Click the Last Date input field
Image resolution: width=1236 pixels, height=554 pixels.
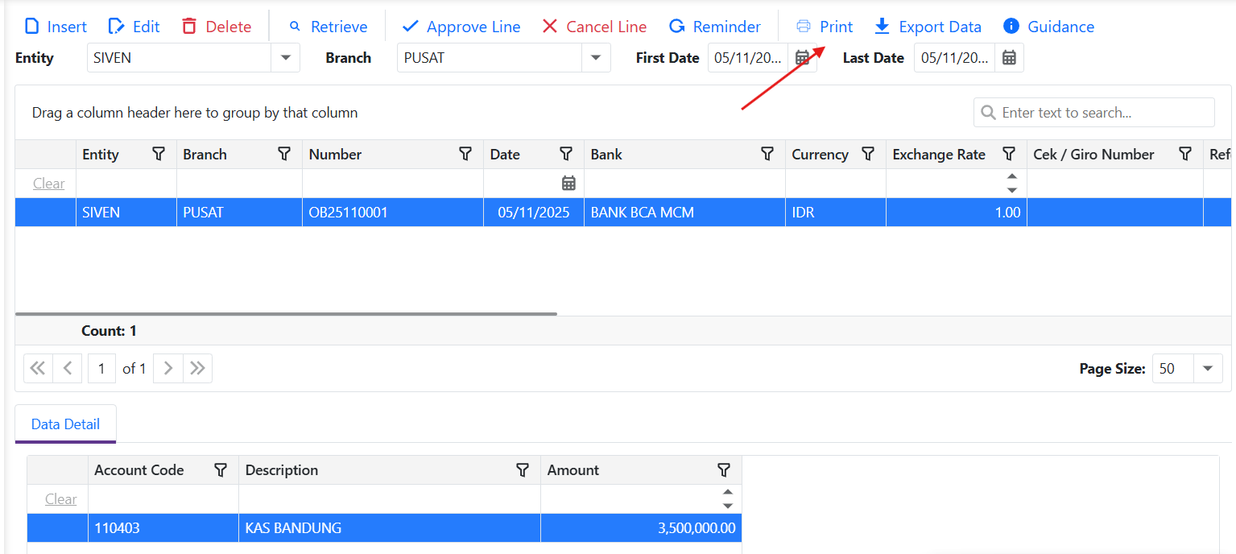tap(955, 58)
